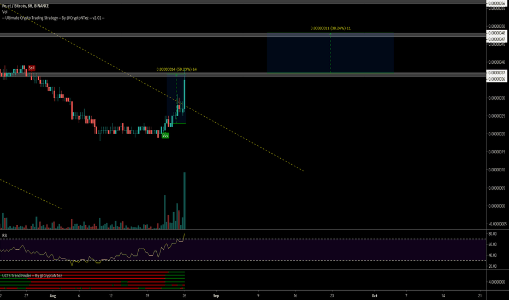Screen dimensions: 509x300
Task: Click the 60.00 RSI scale value
Action: point(492,244)
